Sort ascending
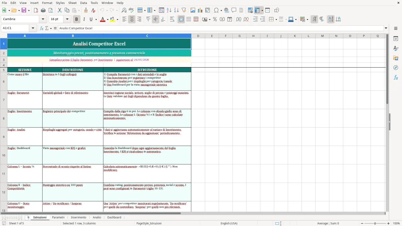This screenshot has width=402, height=226. point(169,10)
